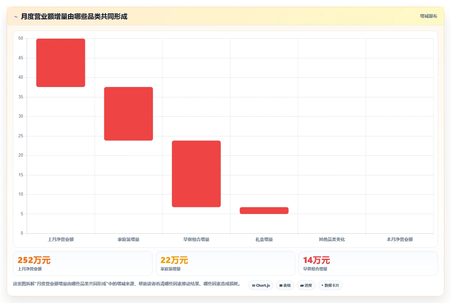Select the 家庭装增量 red bar

coord(129,114)
